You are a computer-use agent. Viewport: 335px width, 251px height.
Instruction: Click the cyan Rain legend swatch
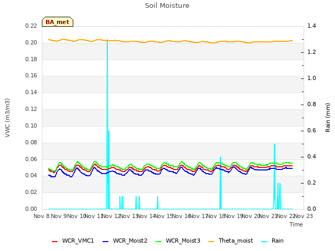point(264,242)
